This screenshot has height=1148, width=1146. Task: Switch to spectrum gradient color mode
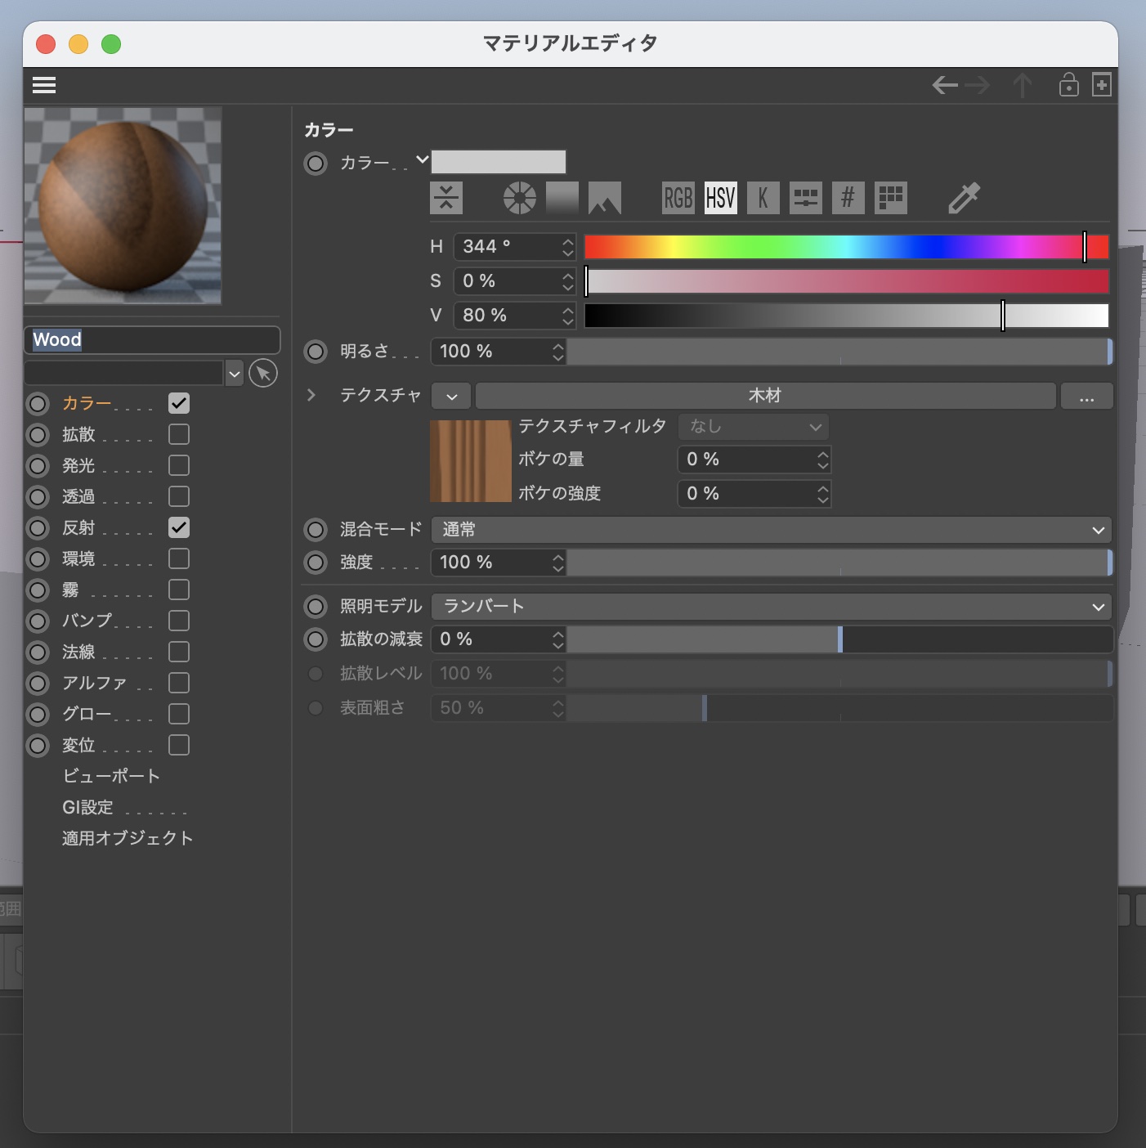pos(562,198)
